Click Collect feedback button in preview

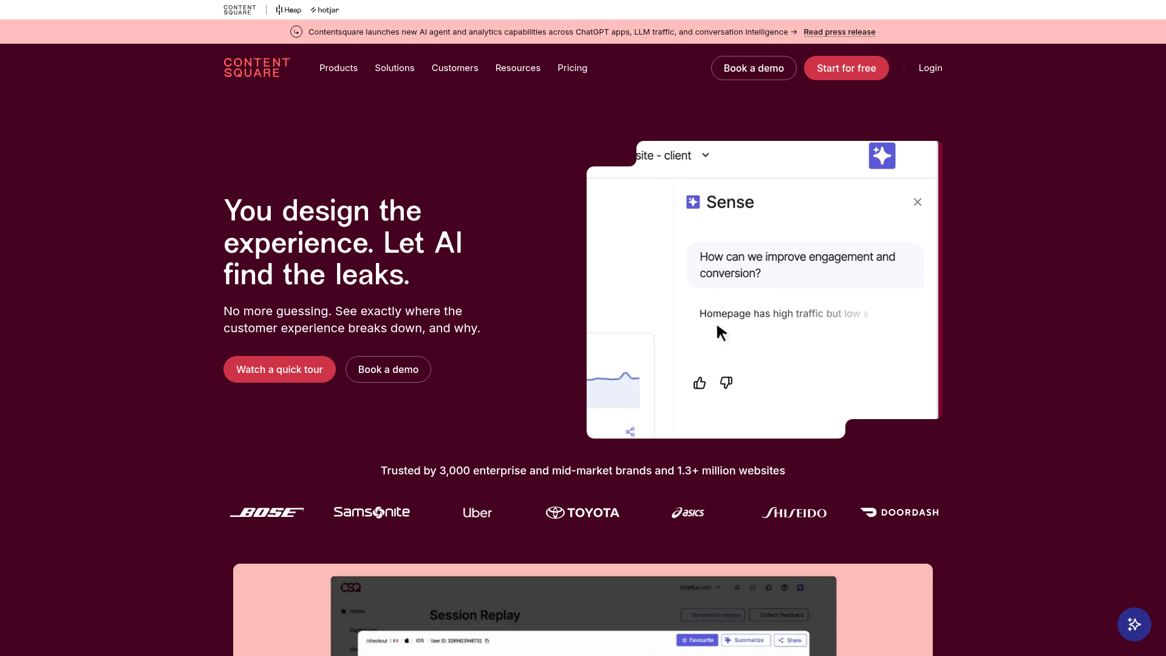(x=779, y=615)
